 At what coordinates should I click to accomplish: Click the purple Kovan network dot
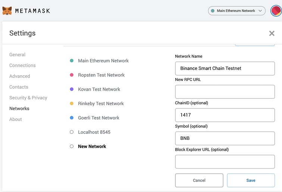point(72,89)
